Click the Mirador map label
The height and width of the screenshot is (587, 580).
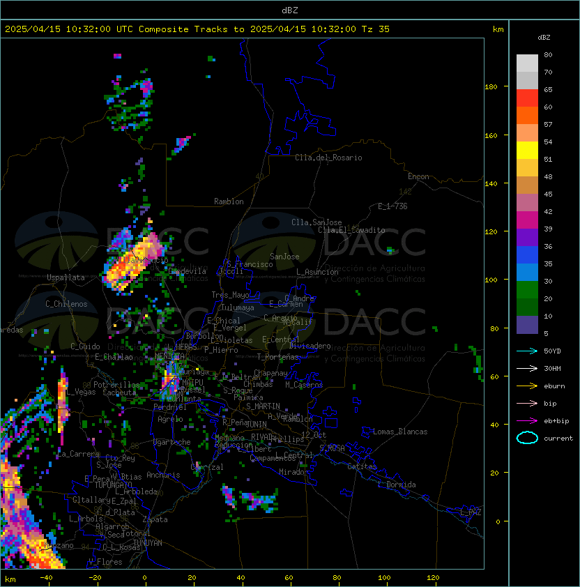(293, 472)
